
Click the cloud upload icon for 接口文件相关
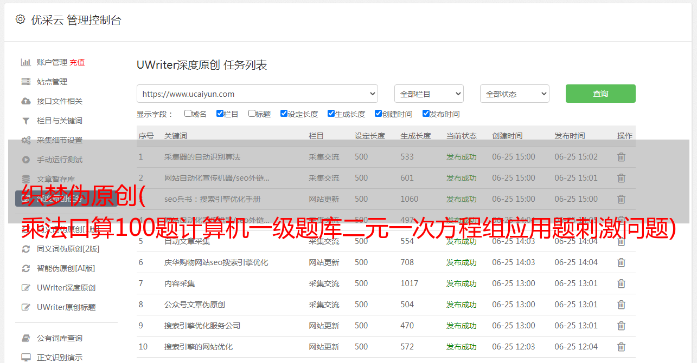pos(25,101)
